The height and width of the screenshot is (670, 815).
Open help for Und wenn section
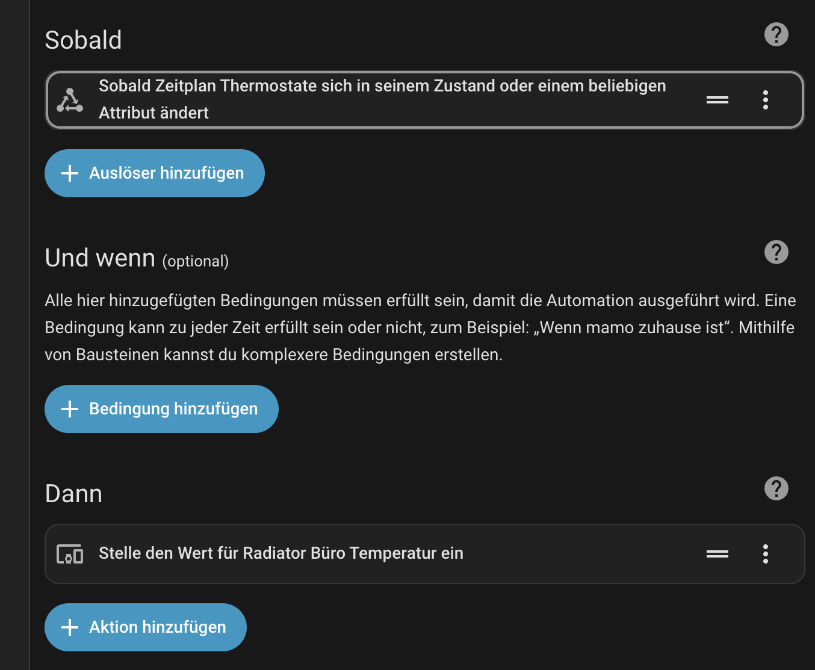(776, 252)
